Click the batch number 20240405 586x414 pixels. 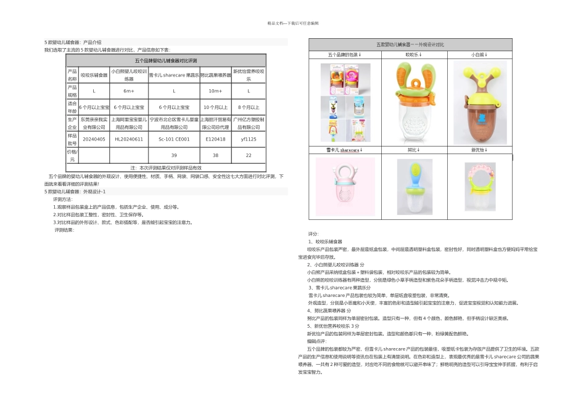(94, 139)
